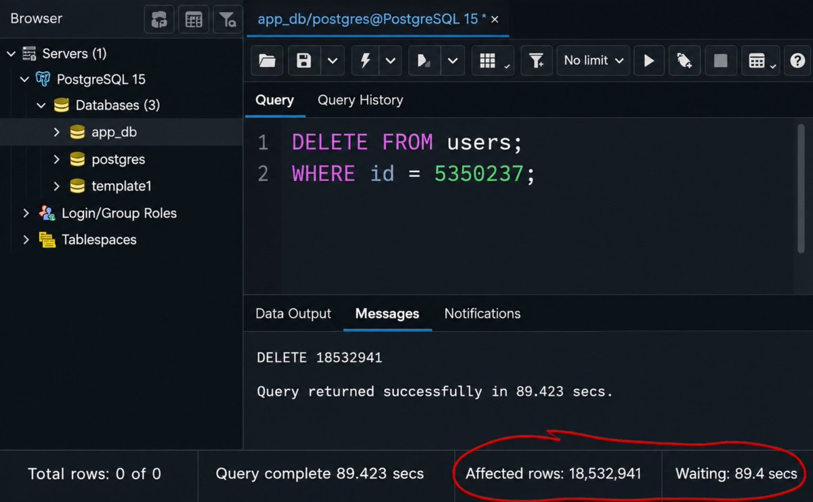Click the Open File folder icon

coord(268,61)
